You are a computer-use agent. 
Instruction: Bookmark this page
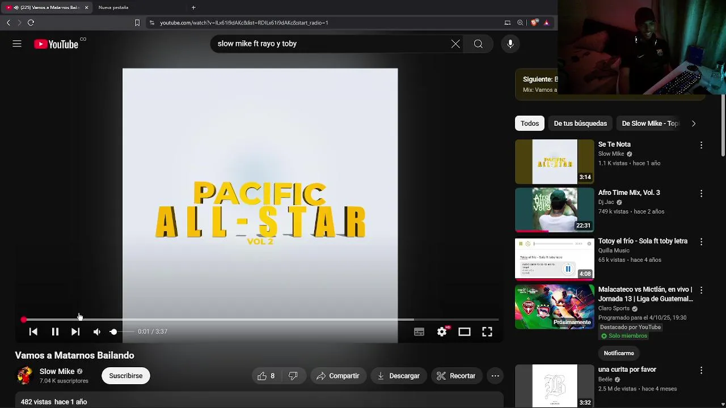(x=137, y=23)
